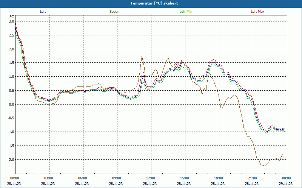Click the '09:00' time axis label
Screen dimensions: 302x188
pyautogui.click(x=117, y=178)
